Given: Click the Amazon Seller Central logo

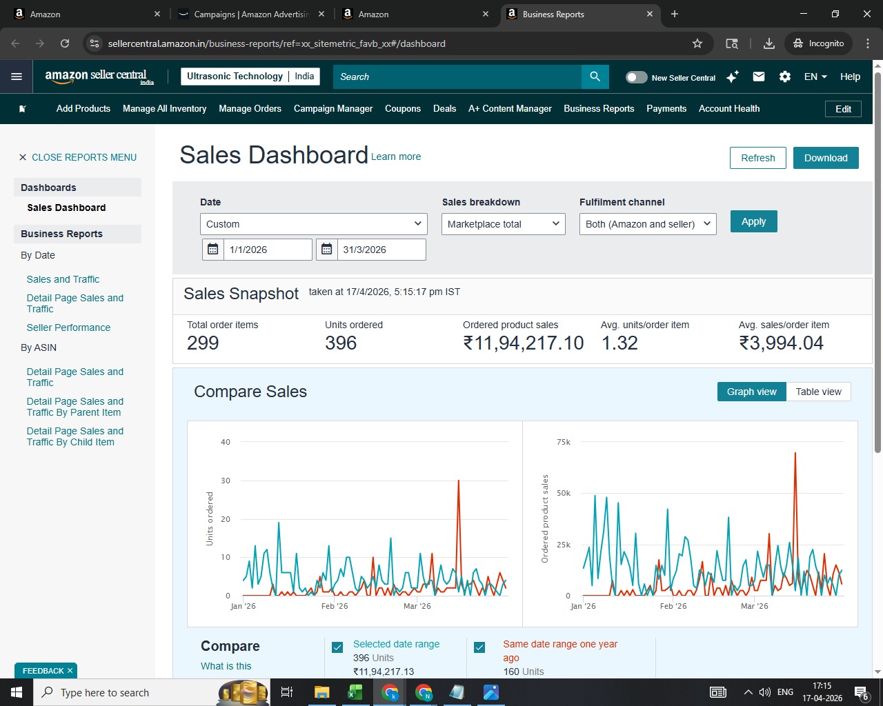Looking at the screenshot, I should pyautogui.click(x=99, y=77).
